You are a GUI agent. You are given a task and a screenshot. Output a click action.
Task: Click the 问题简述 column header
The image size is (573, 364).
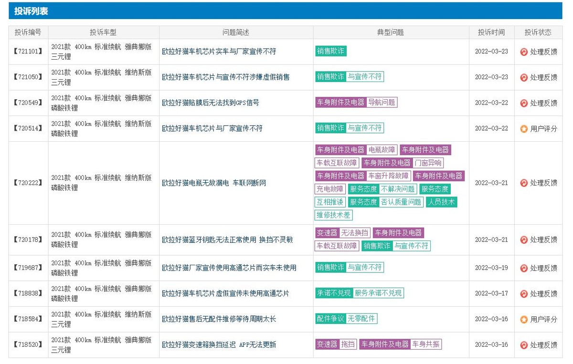tap(236, 32)
